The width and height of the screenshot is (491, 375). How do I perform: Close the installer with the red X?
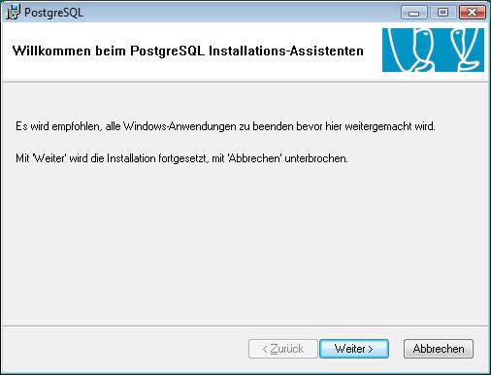472,13
